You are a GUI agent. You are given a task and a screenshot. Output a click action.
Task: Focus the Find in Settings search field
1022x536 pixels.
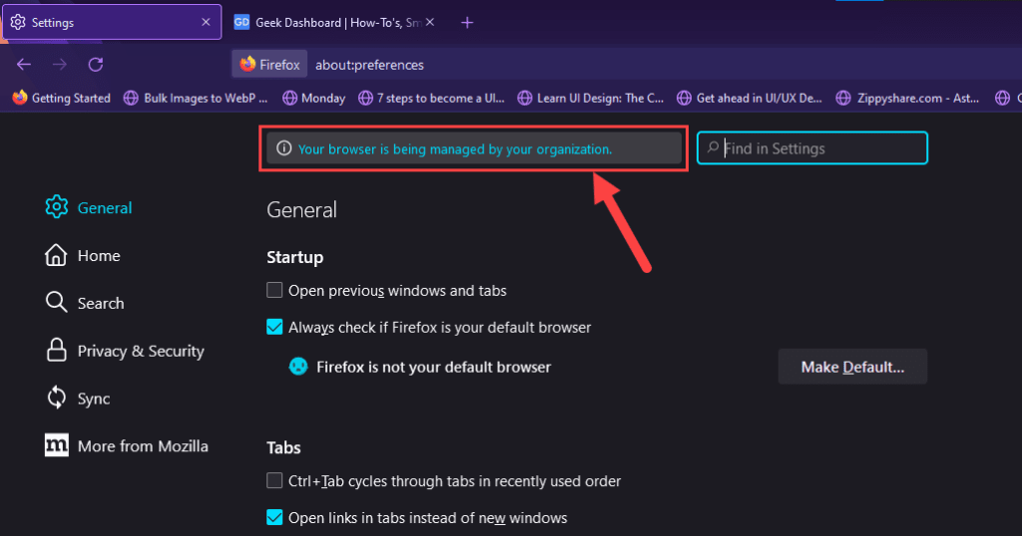tap(812, 148)
